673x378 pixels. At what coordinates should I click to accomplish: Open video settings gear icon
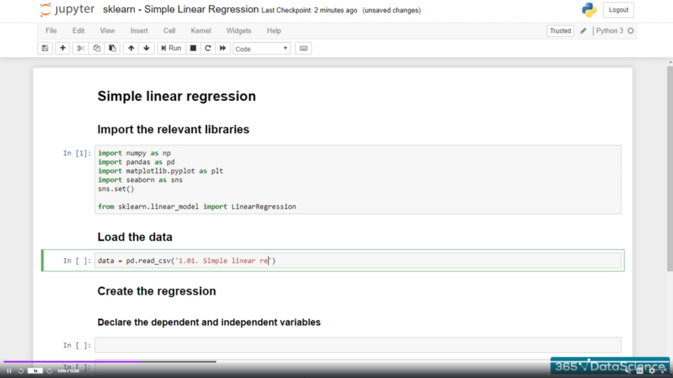(652, 371)
